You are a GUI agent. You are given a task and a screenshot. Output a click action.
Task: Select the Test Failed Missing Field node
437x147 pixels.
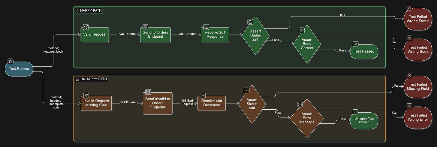tap(417, 87)
